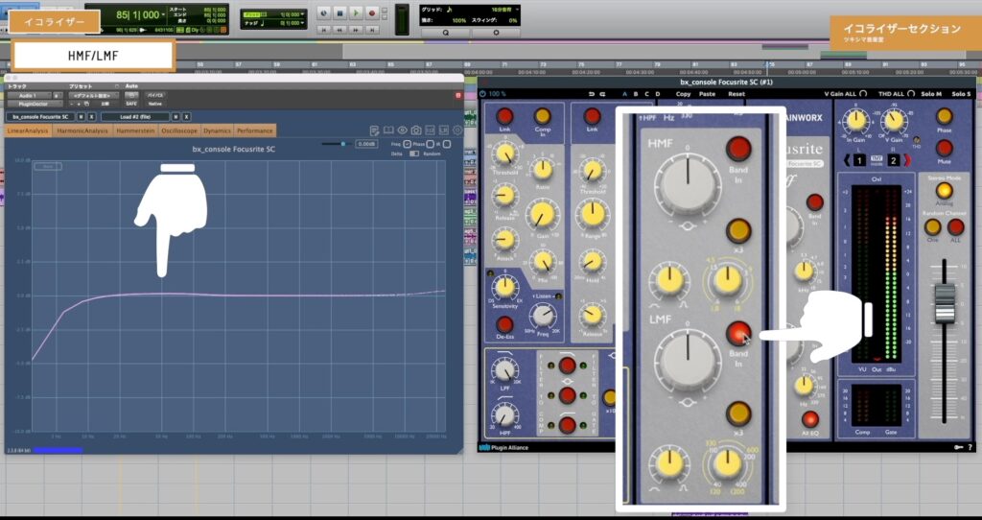Viewport: 982px width, 520px height.
Task: Select settings bank A
Action: 624,94
